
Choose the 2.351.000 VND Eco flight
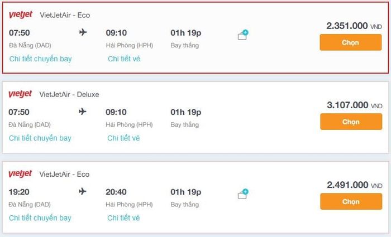click(351, 42)
